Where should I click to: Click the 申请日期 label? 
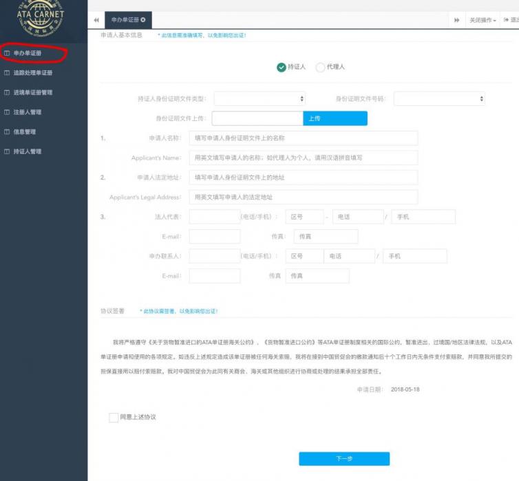click(370, 389)
